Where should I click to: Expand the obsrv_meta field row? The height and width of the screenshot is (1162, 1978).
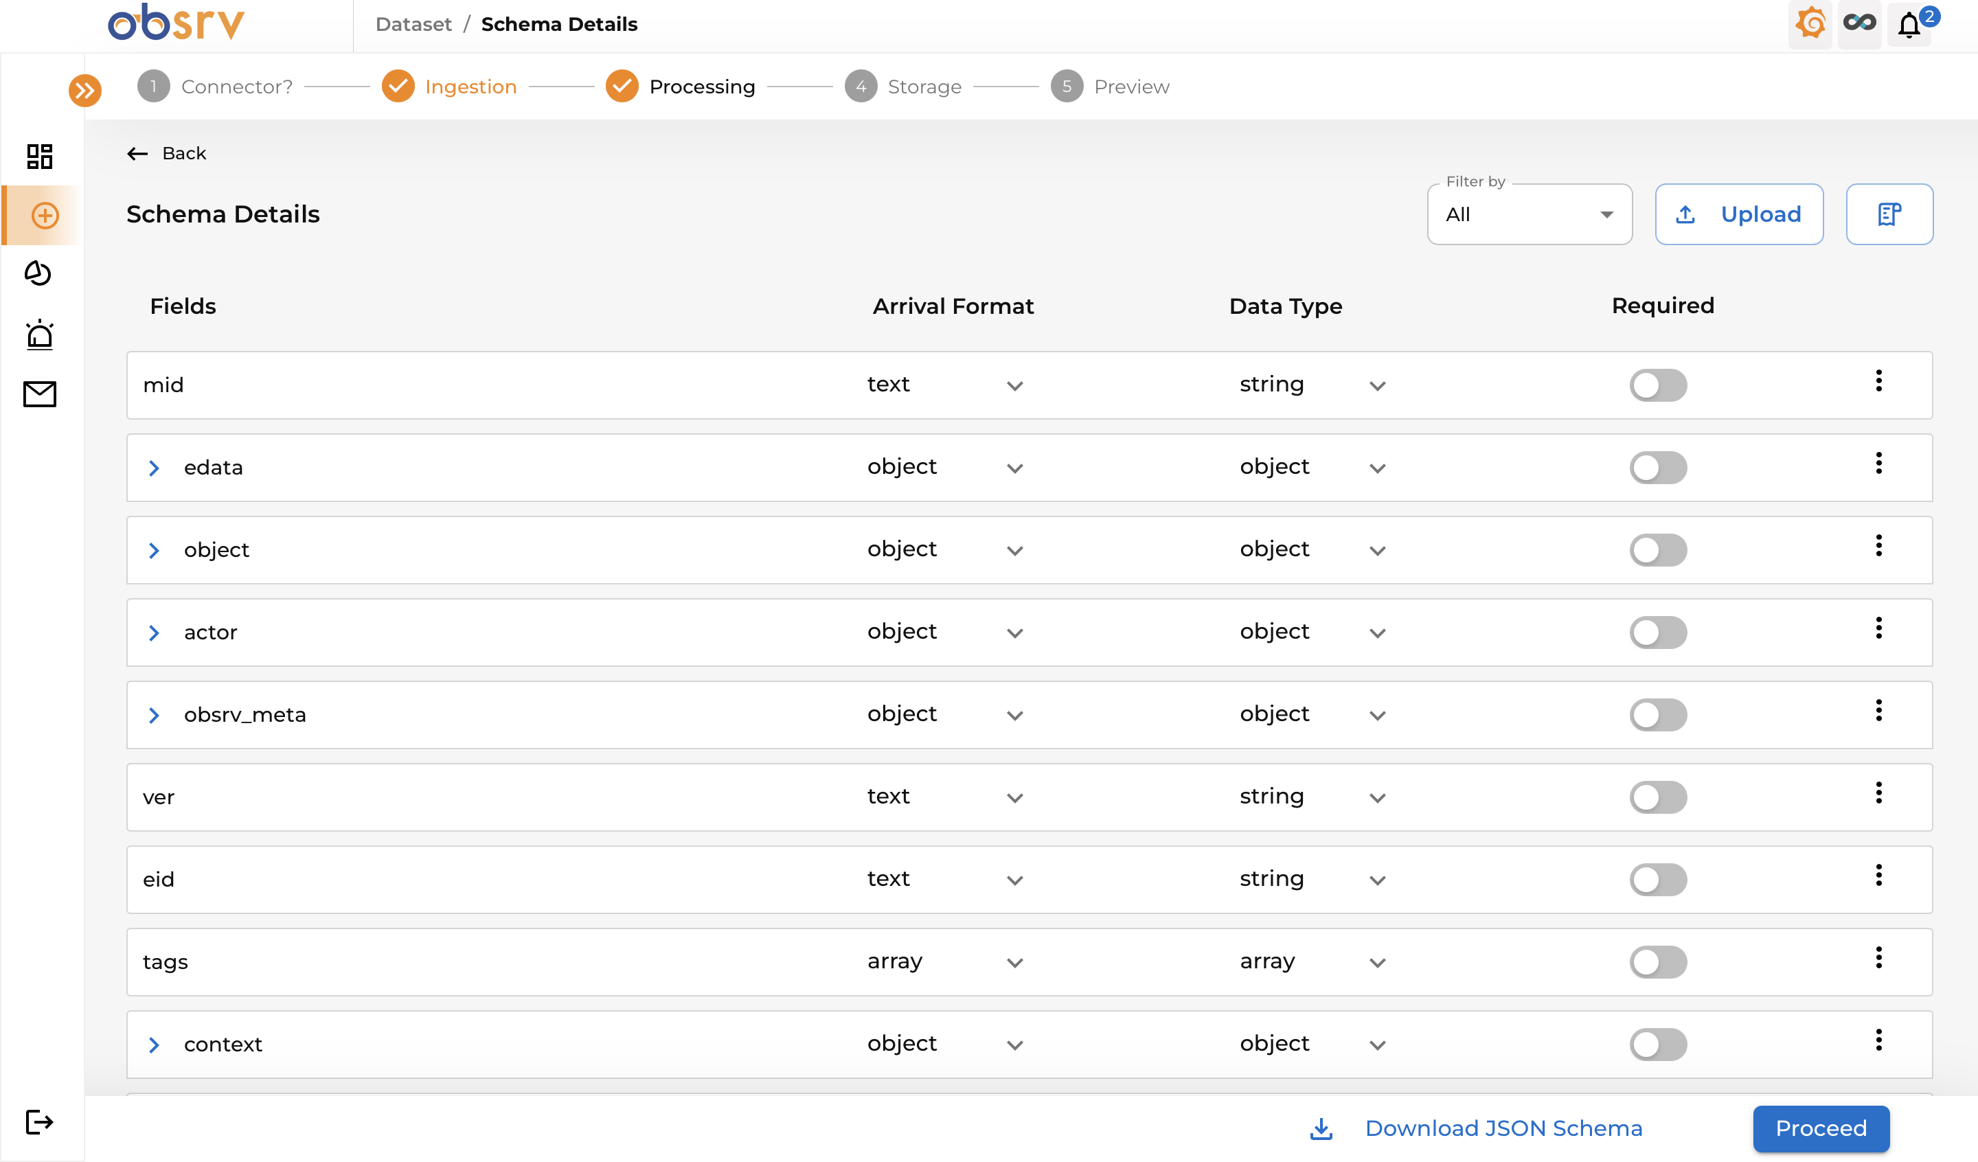click(x=154, y=715)
